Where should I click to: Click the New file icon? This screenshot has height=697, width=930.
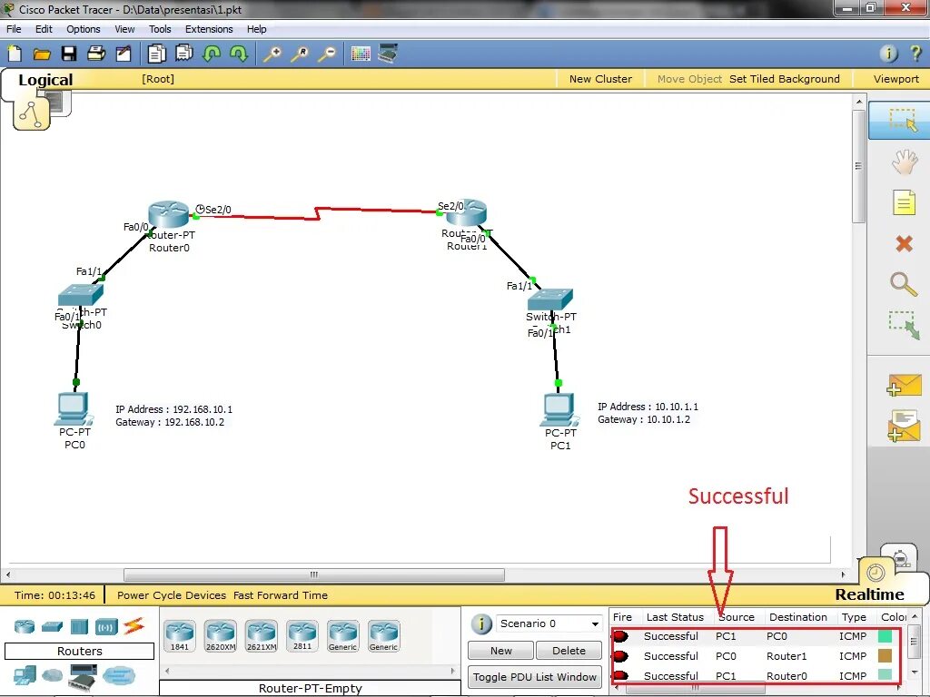[15, 54]
